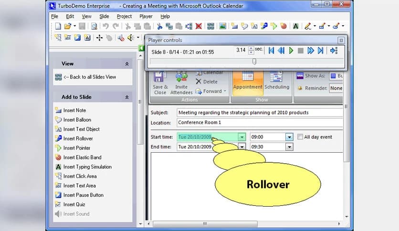The image size is (399, 231).
Task: Click the Typing Simulation 'A' toolbar icon
Action: (x=296, y=26)
